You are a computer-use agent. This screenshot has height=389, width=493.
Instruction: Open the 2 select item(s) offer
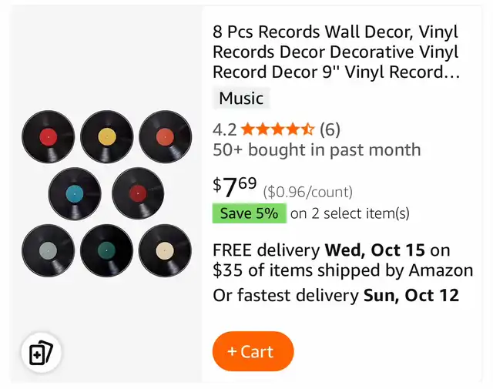tap(350, 213)
